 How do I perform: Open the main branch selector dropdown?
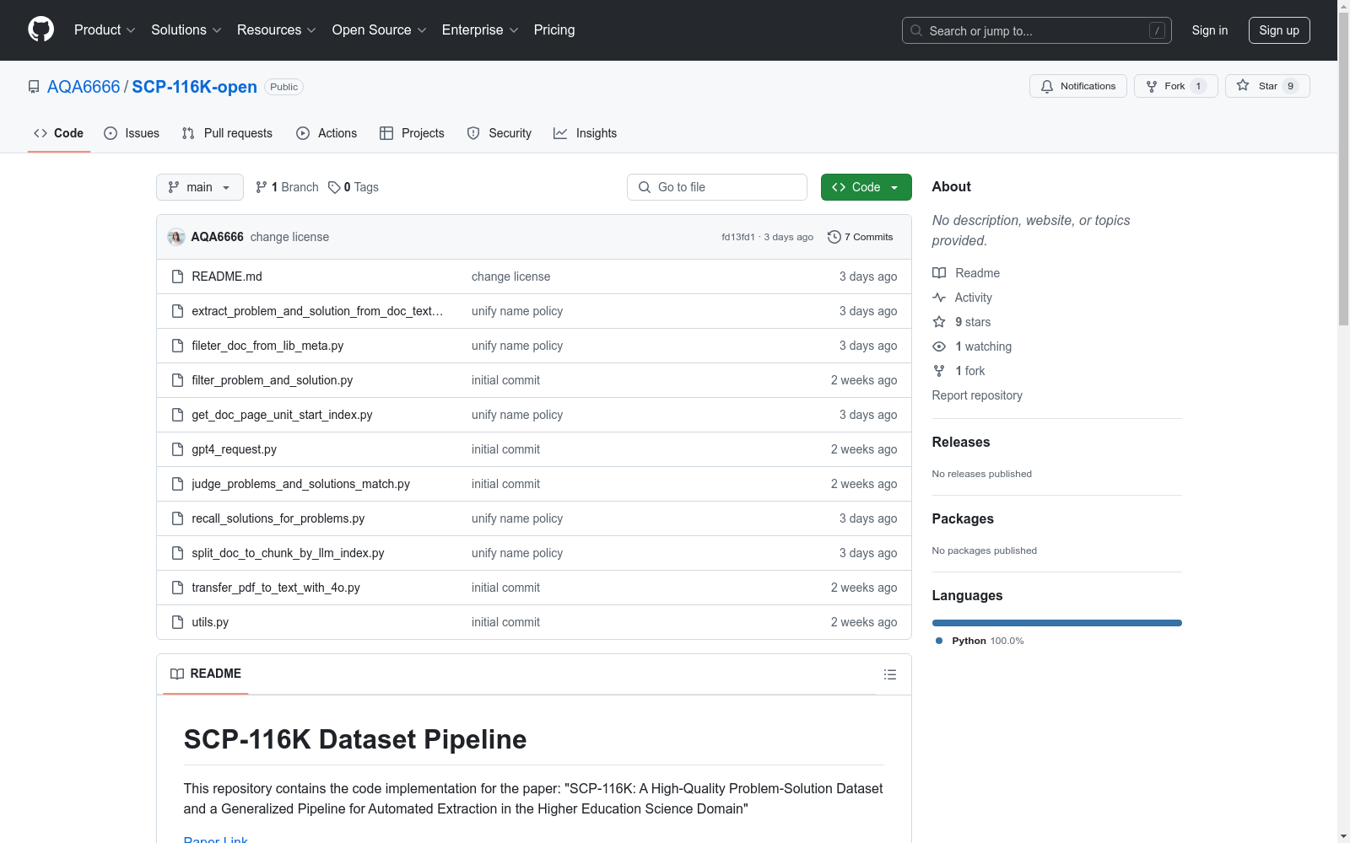tap(200, 187)
